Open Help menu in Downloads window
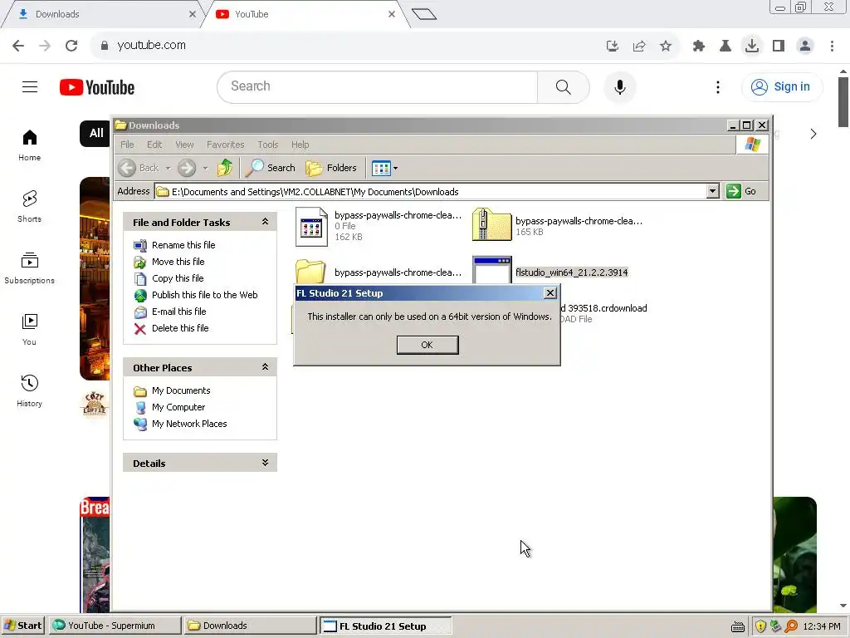The image size is (850, 638). point(300,145)
